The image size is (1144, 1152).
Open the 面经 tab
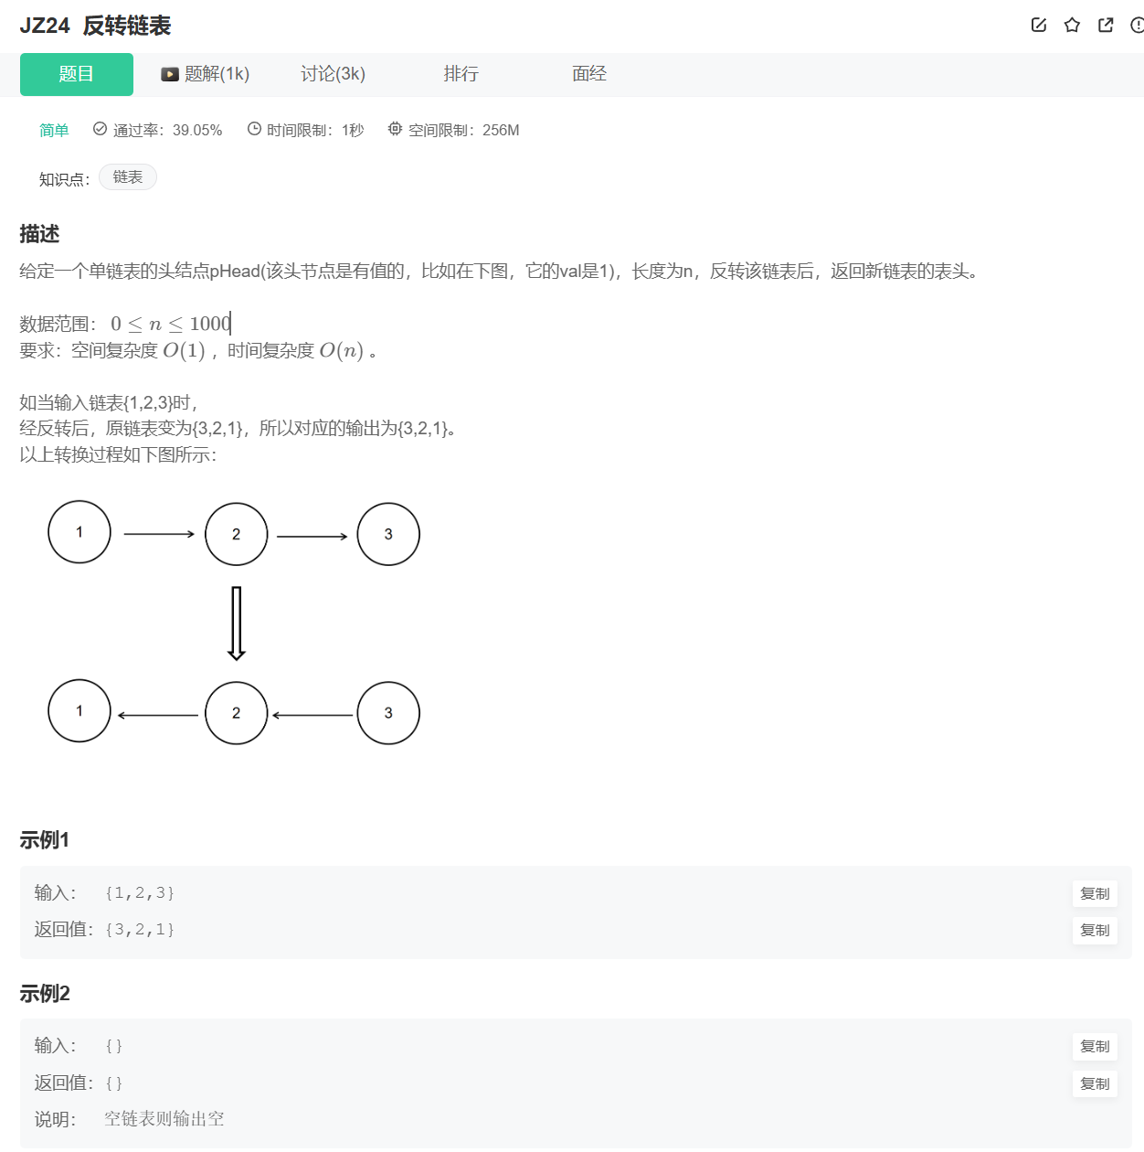point(589,74)
